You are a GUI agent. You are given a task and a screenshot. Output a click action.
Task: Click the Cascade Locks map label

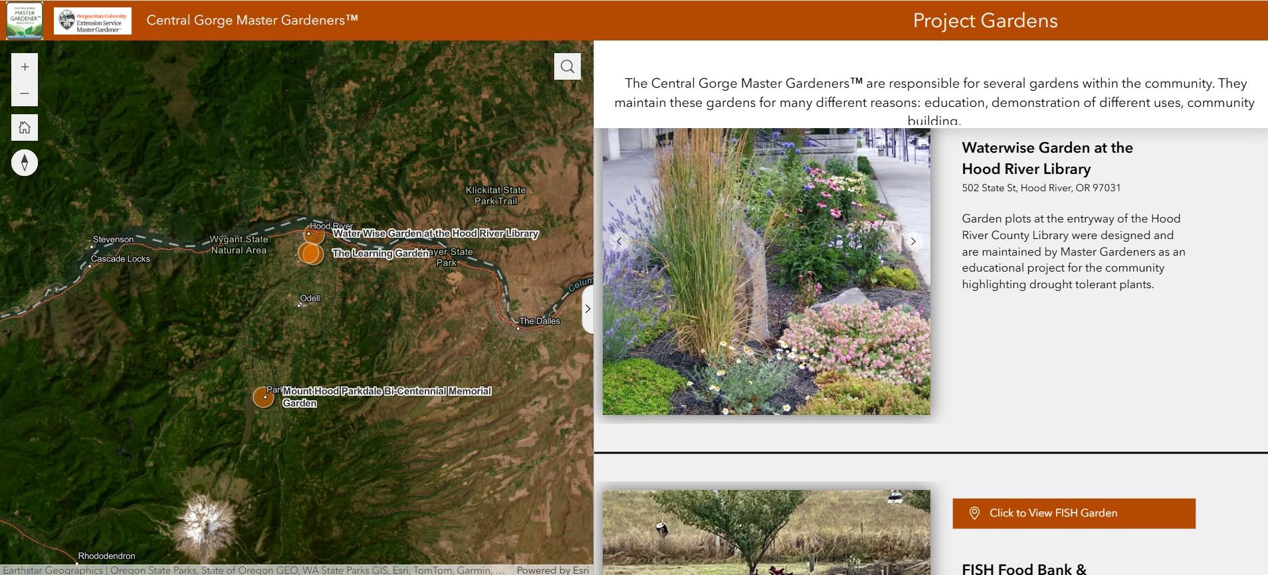tap(120, 259)
